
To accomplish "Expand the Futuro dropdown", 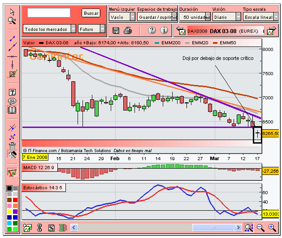I will click(103, 29).
